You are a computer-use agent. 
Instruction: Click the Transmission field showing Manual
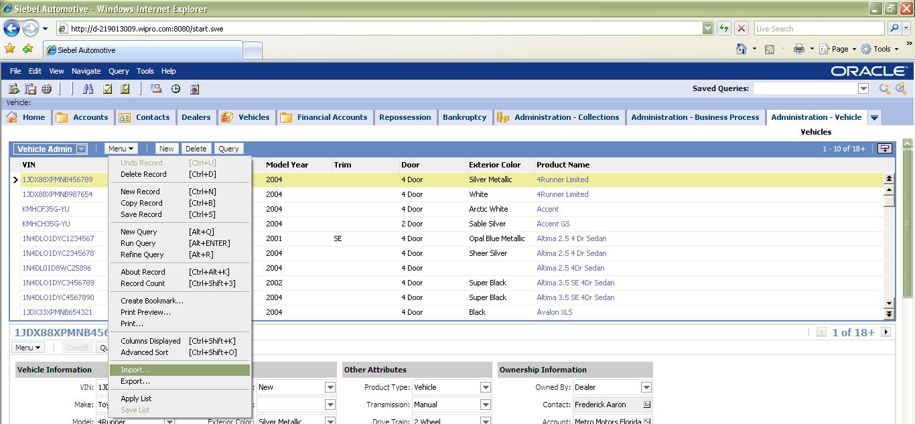pyautogui.click(x=445, y=405)
